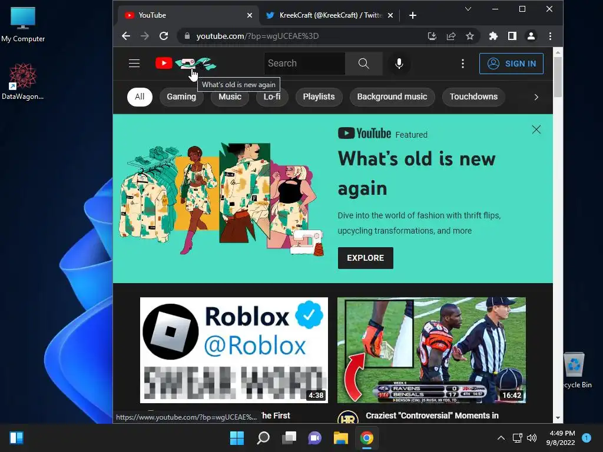603x452 pixels.
Task: Click the scrollbar down arrow
Action: (x=558, y=418)
